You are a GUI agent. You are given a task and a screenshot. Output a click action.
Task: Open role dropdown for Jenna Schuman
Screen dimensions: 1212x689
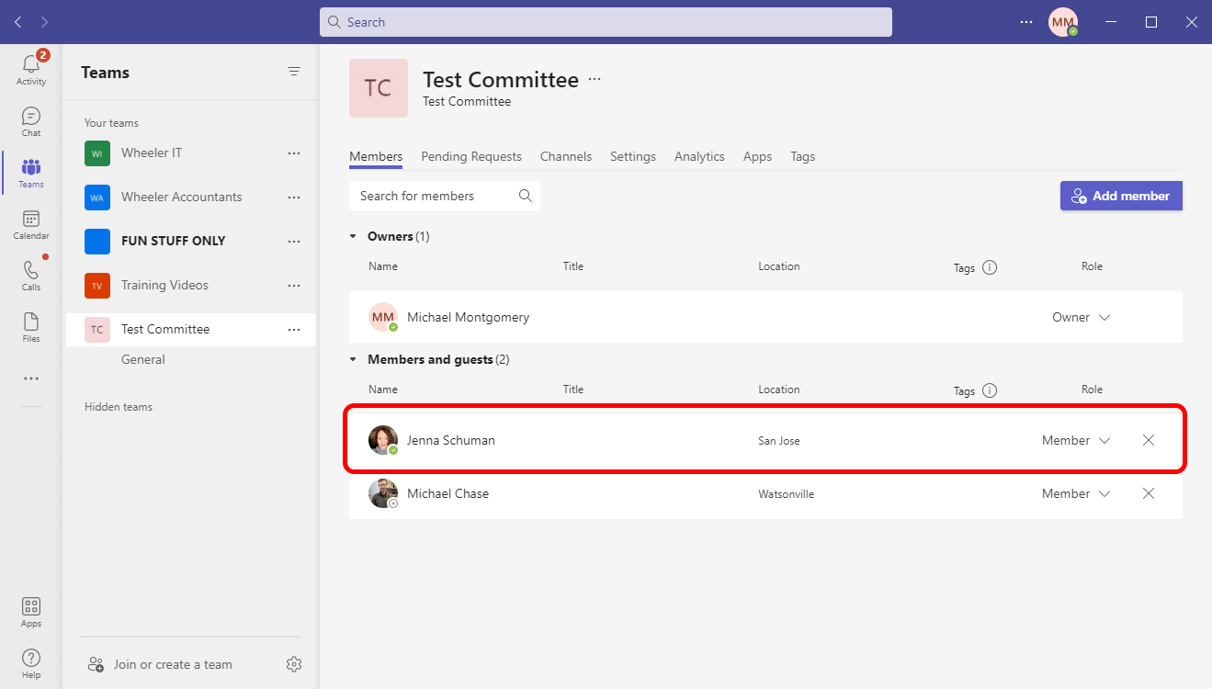click(x=1076, y=440)
